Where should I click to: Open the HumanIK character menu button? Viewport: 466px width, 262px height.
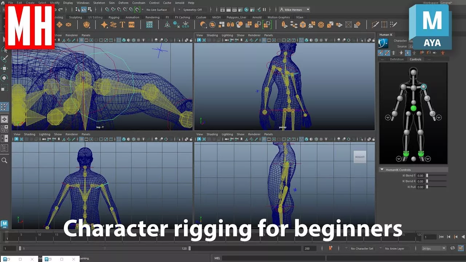pos(383,44)
